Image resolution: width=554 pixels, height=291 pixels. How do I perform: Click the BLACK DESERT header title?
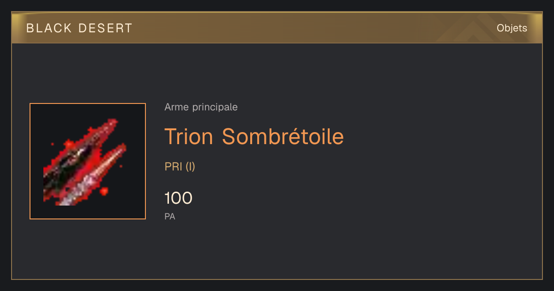click(x=79, y=28)
